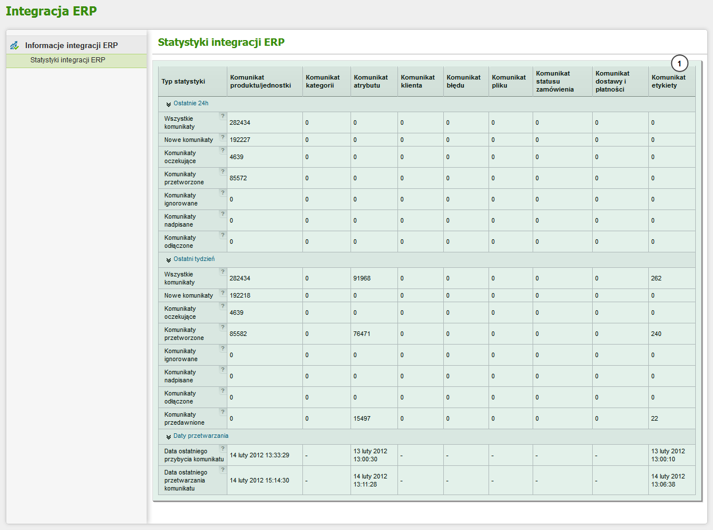Click the expired label value 22
The height and width of the screenshot is (530, 713).
click(655, 418)
